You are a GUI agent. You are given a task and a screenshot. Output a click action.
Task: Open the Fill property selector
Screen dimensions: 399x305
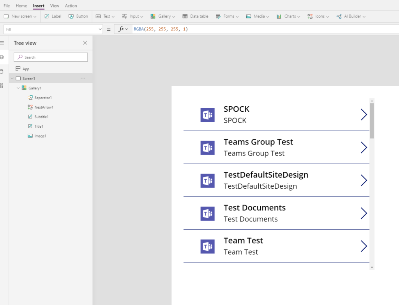(53, 29)
